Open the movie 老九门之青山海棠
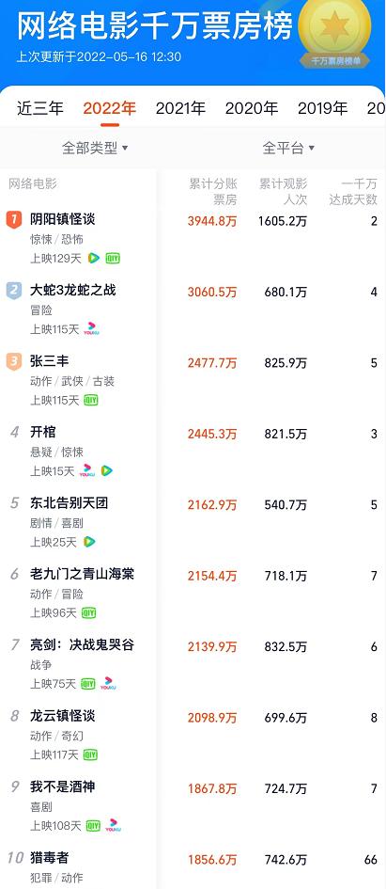This screenshot has width=386, height=889. tap(82, 574)
